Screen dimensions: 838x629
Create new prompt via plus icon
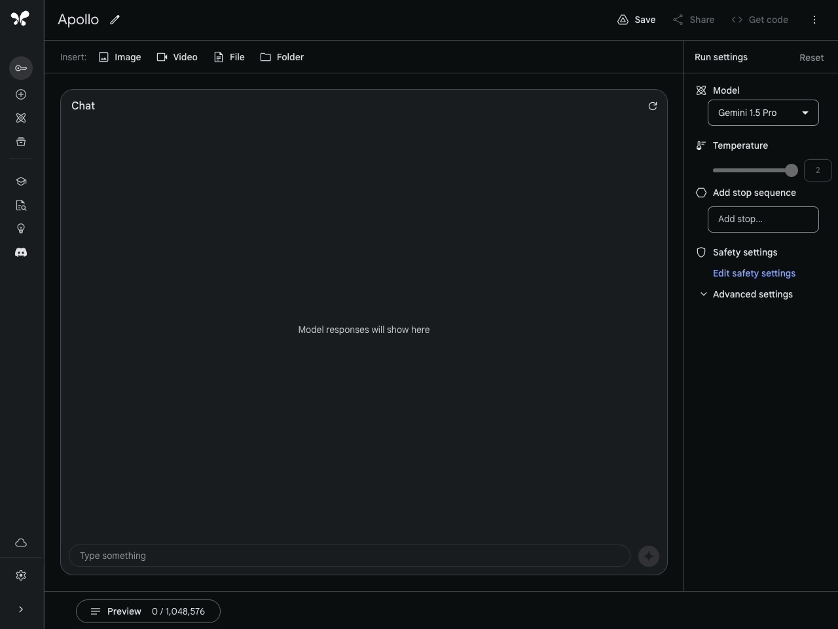click(x=21, y=94)
